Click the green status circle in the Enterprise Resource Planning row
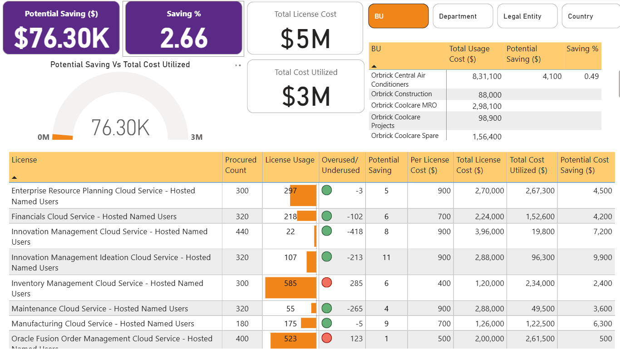 (x=326, y=190)
